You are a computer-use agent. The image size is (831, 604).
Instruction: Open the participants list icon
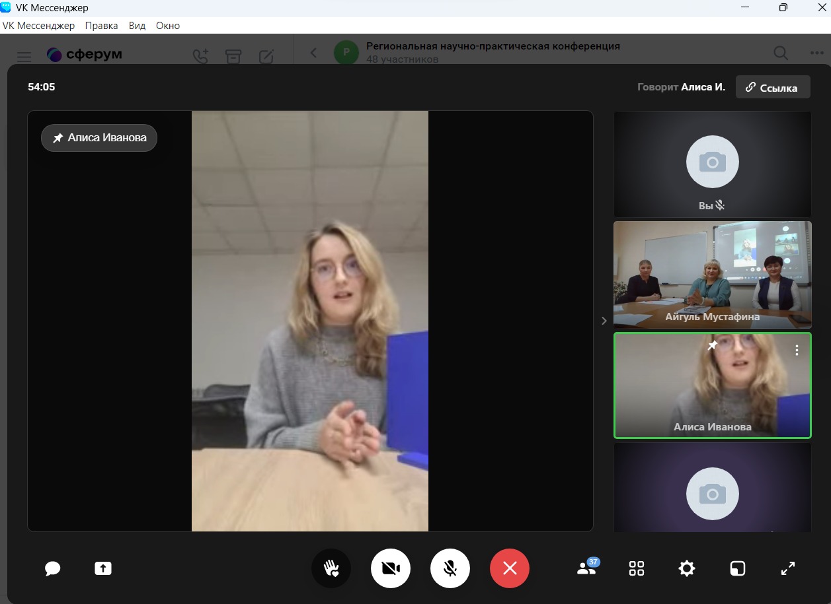point(586,568)
